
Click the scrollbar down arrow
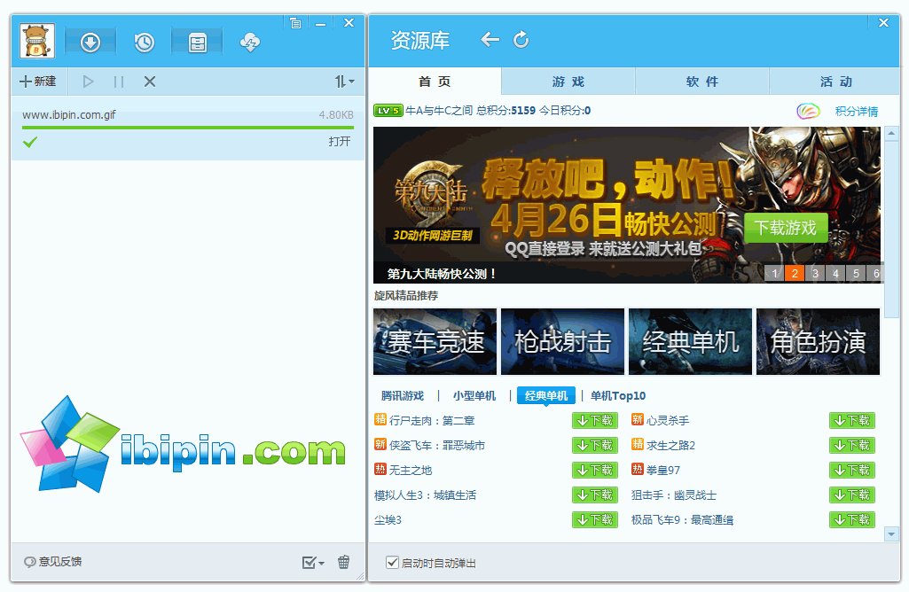coord(891,534)
